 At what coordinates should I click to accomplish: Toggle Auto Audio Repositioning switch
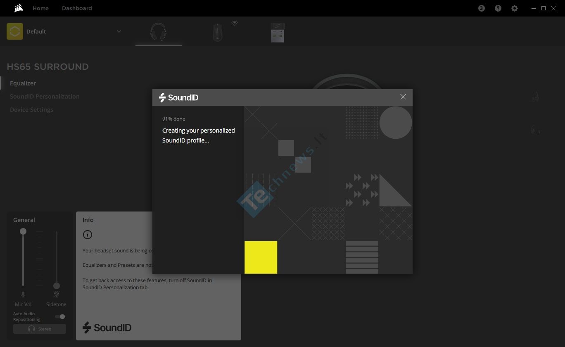60,317
